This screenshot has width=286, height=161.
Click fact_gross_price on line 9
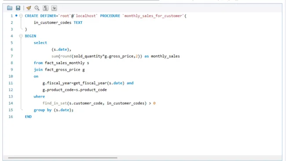point(62,70)
